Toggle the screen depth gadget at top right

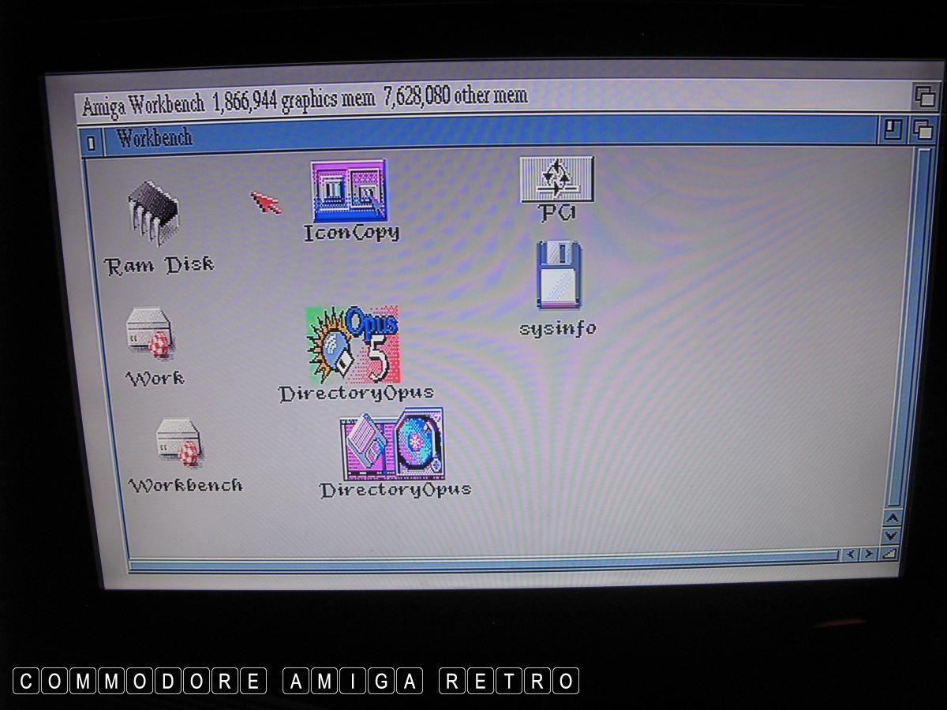click(924, 95)
